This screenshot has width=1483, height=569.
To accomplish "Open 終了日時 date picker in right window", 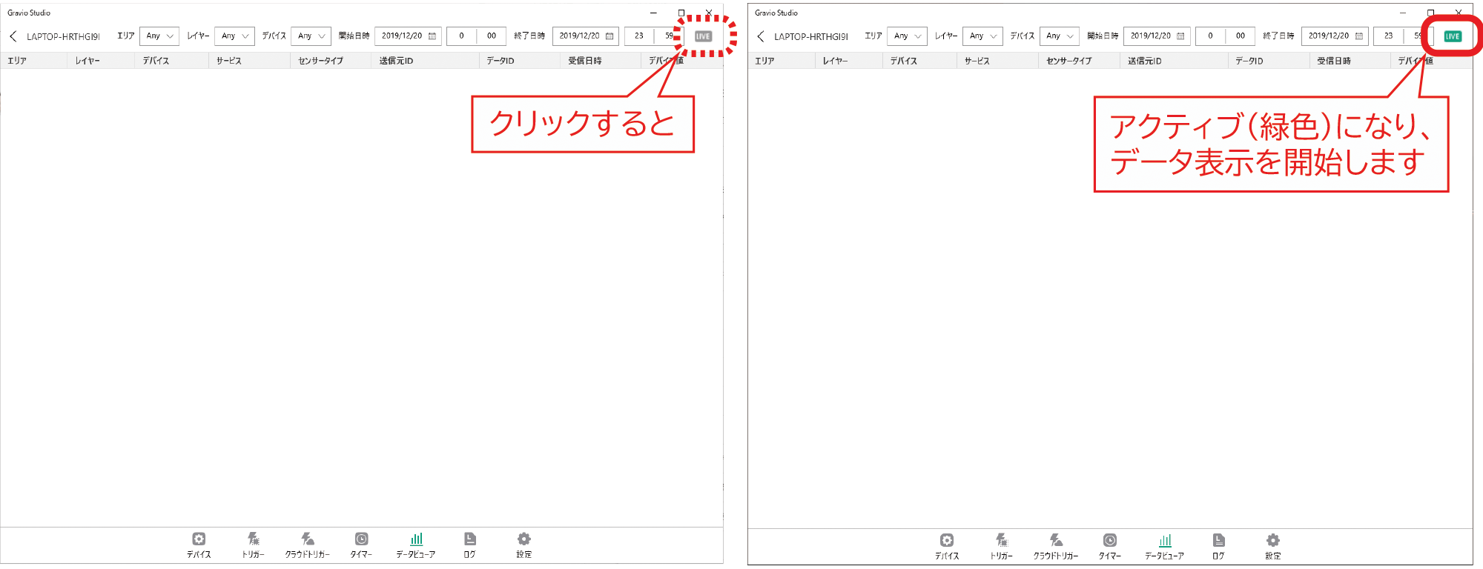I will click(x=1335, y=36).
